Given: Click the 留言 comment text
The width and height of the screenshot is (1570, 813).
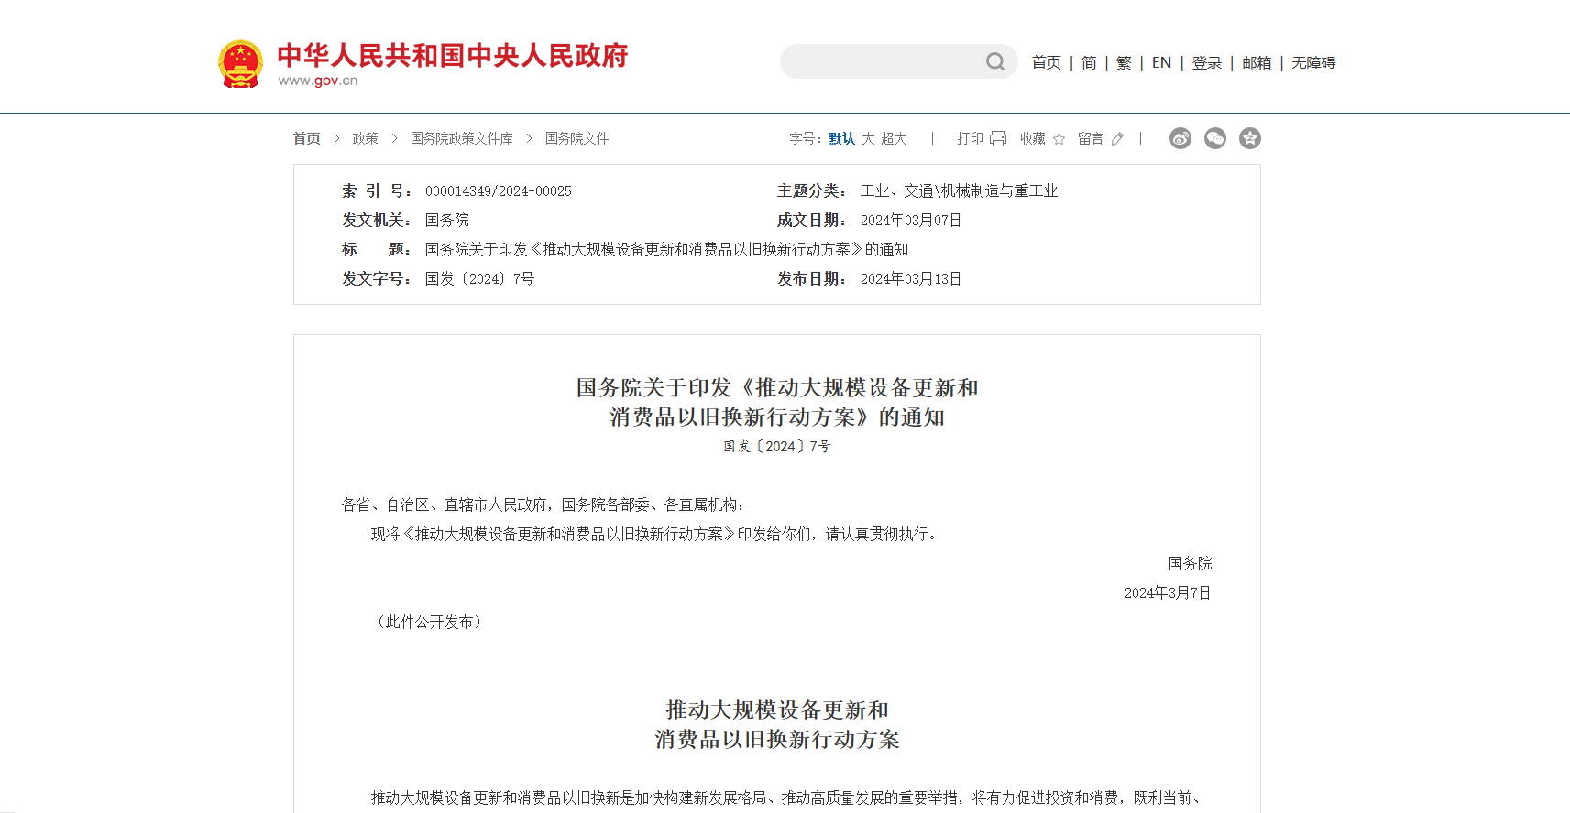Looking at the screenshot, I should pos(1091,138).
